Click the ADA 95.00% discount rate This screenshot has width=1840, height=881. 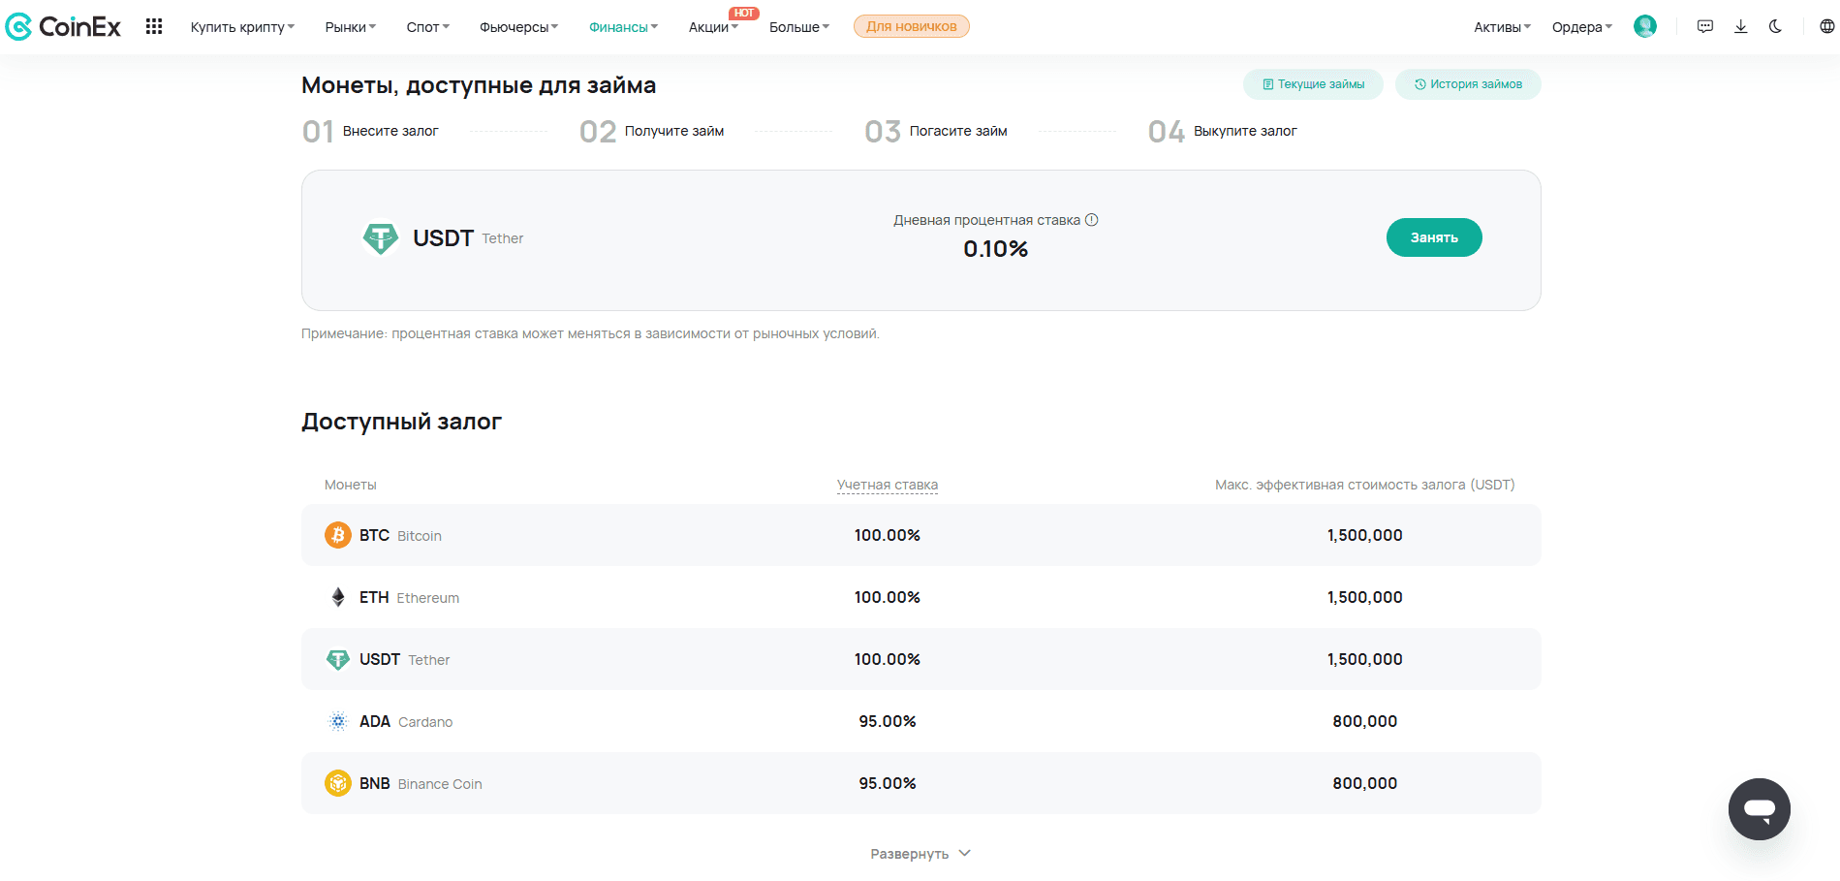pyautogui.click(x=888, y=721)
